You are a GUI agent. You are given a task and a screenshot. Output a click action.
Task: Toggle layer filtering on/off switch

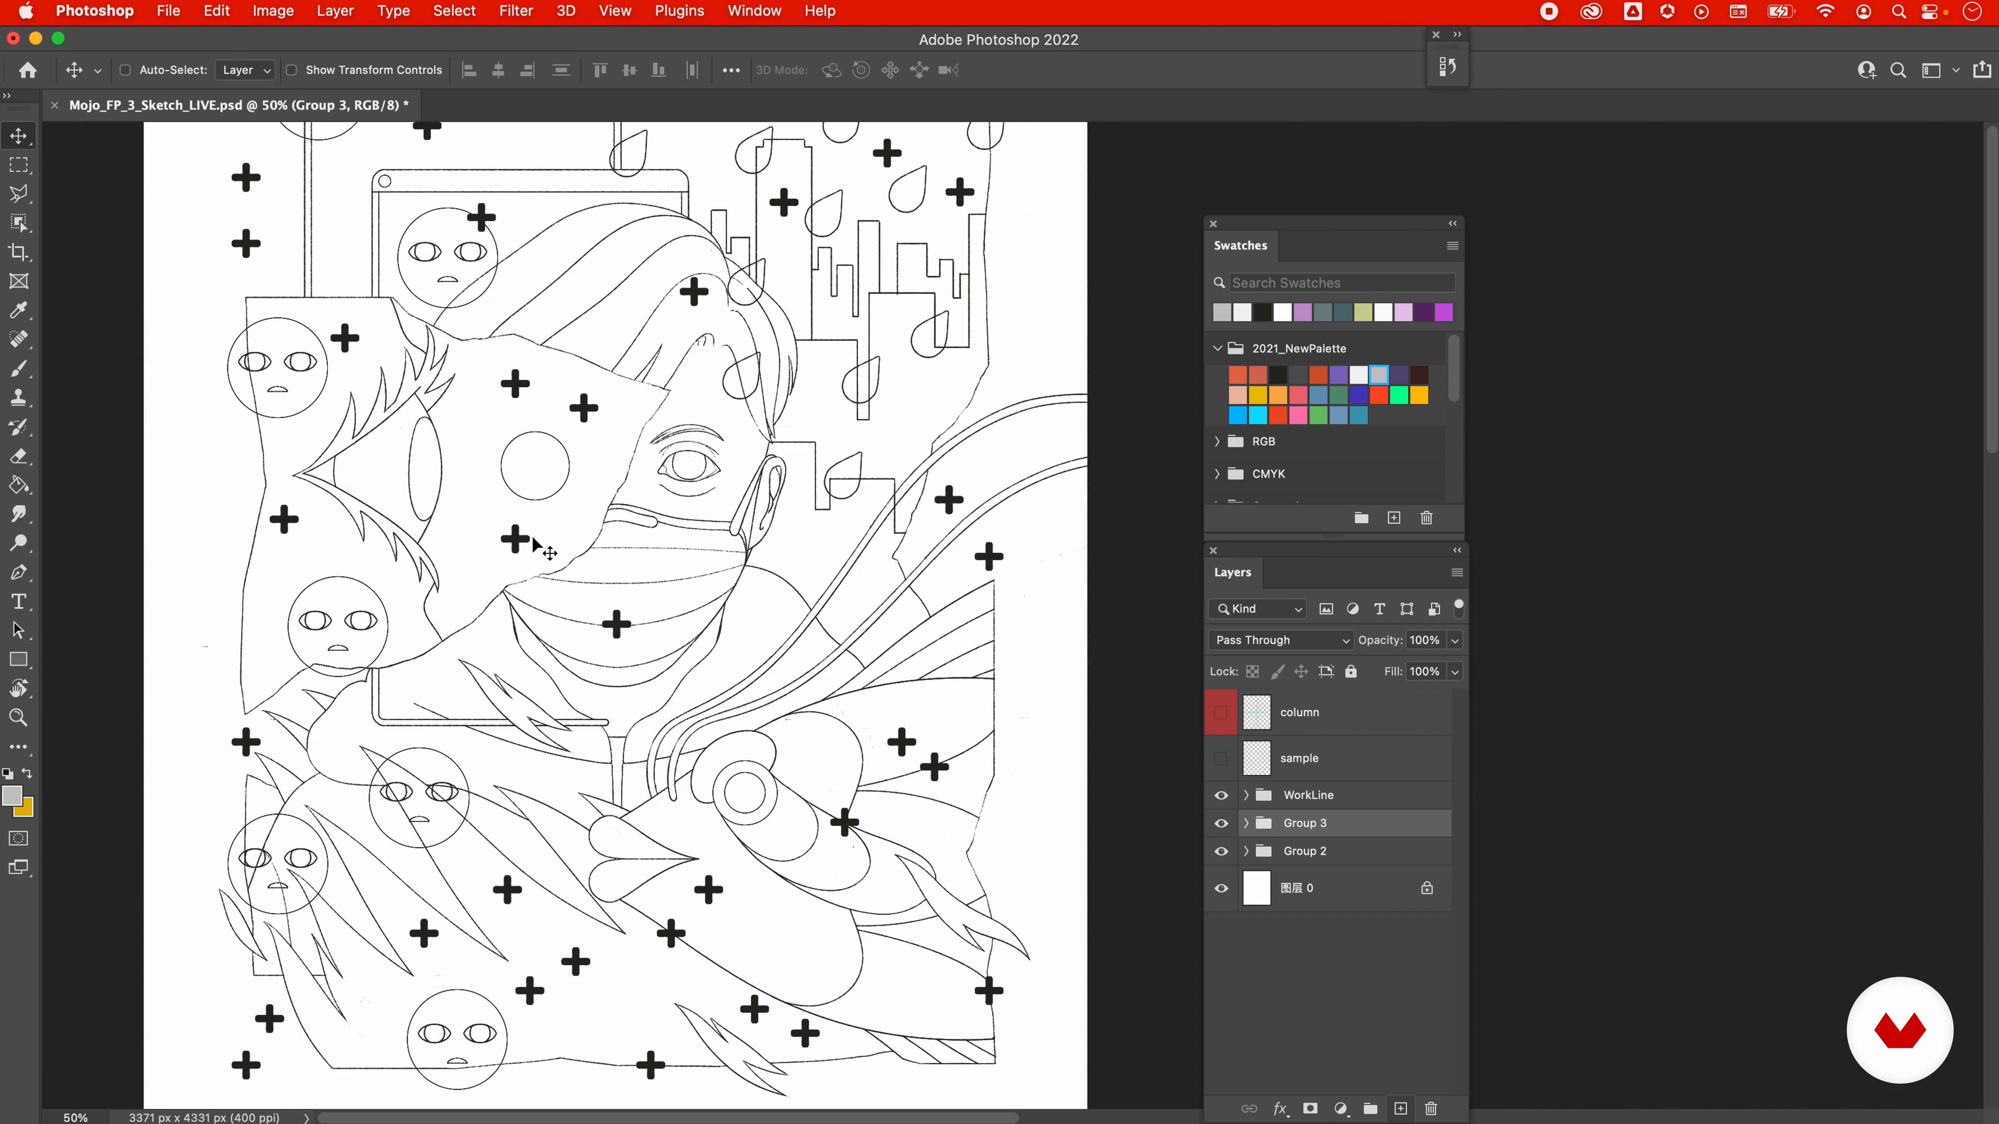pyautogui.click(x=1459, y=608)
